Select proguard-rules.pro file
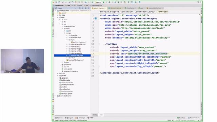The image size is (217, 122). click(70, 71)
